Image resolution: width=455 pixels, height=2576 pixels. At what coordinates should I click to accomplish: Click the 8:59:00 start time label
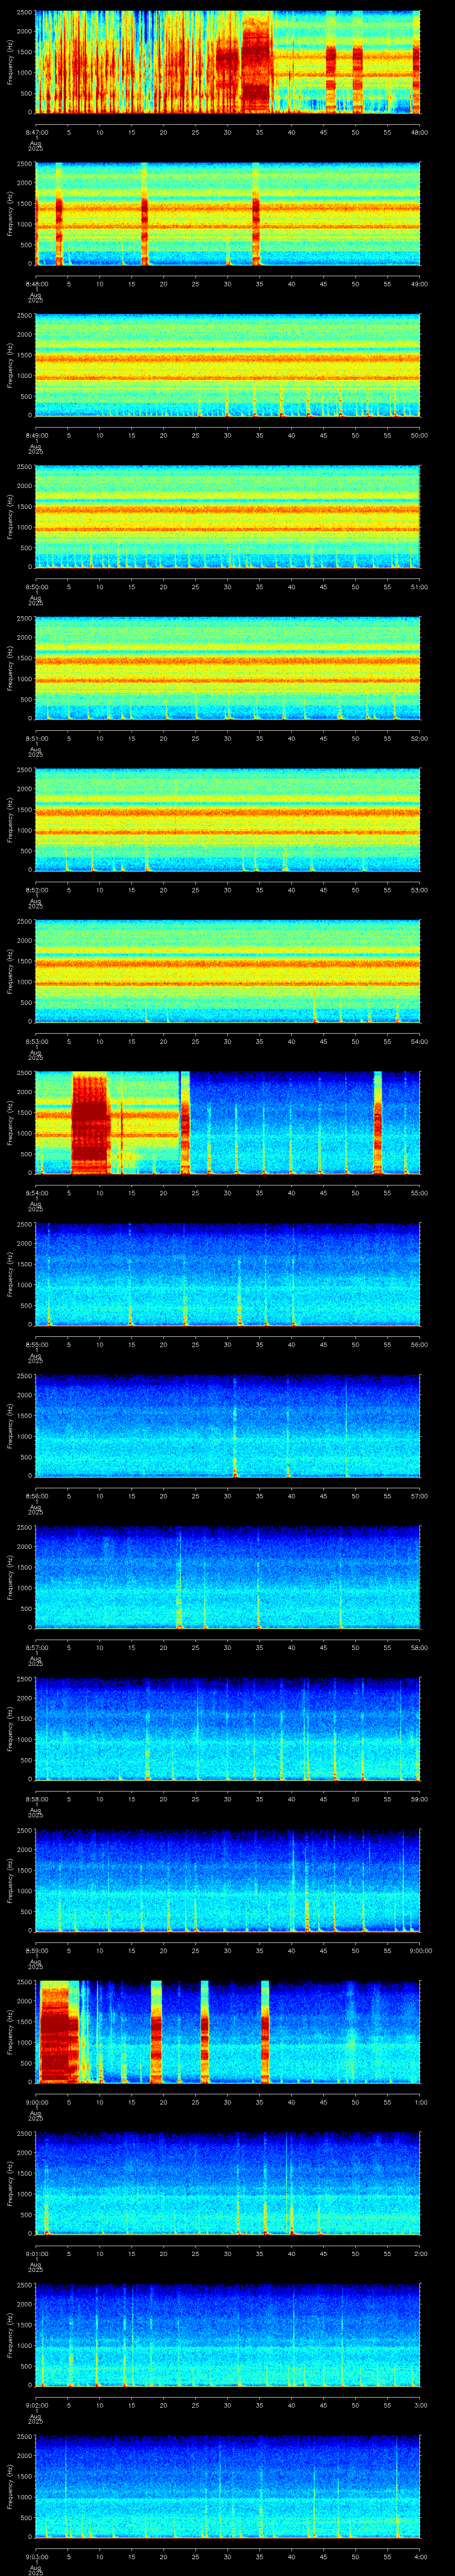point(36,1950)
